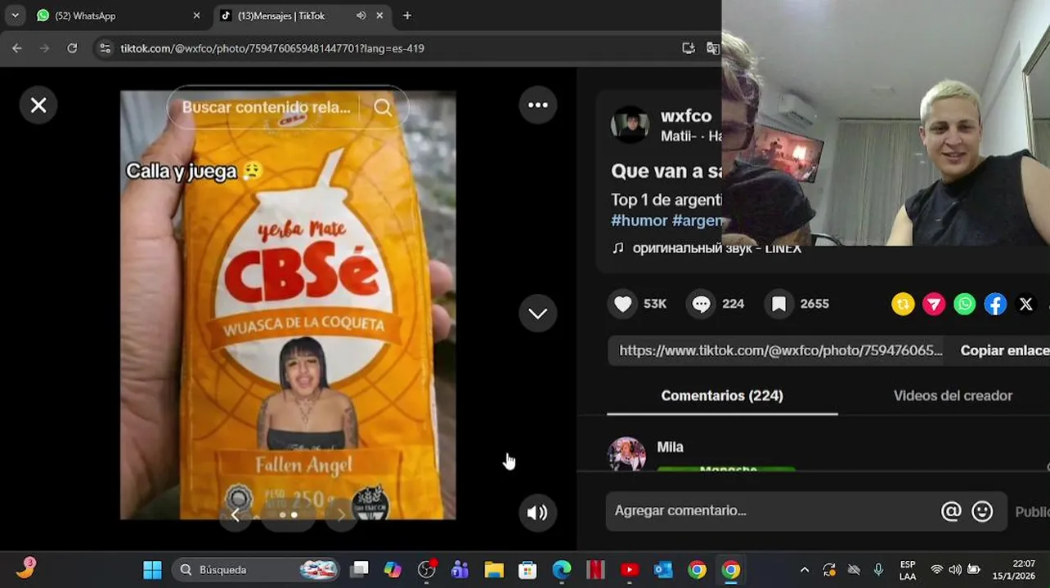Open the three-dots options menu on the photo
Viewport: 1050px width, 588px height.
click(538, 105)
